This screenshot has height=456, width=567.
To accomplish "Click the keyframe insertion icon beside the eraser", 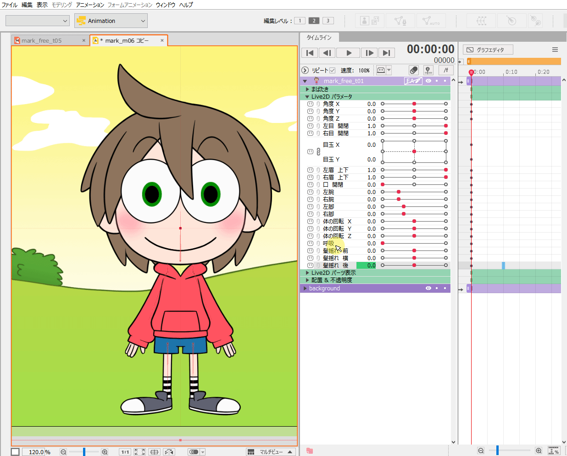I will 428,70.
